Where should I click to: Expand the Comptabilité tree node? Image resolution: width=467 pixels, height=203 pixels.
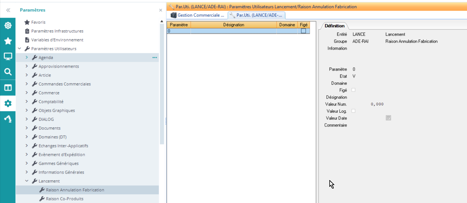[x=27, y=101]
